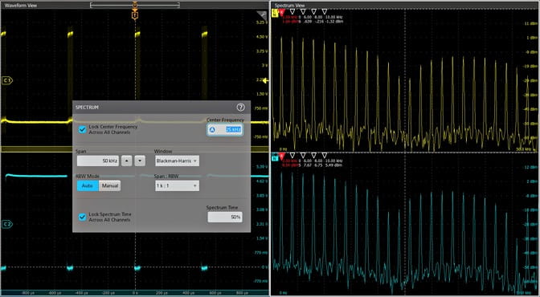Toggle Lock Spectrum Time Across All Channels
Image resolution: width=540 pixels, height=297 pixels.
[x=82, y=218]
